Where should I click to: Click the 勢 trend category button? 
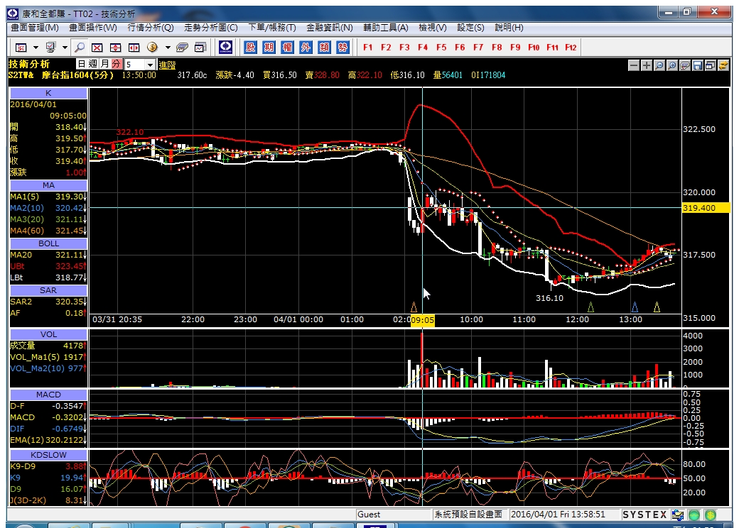[x=342, y=47]
